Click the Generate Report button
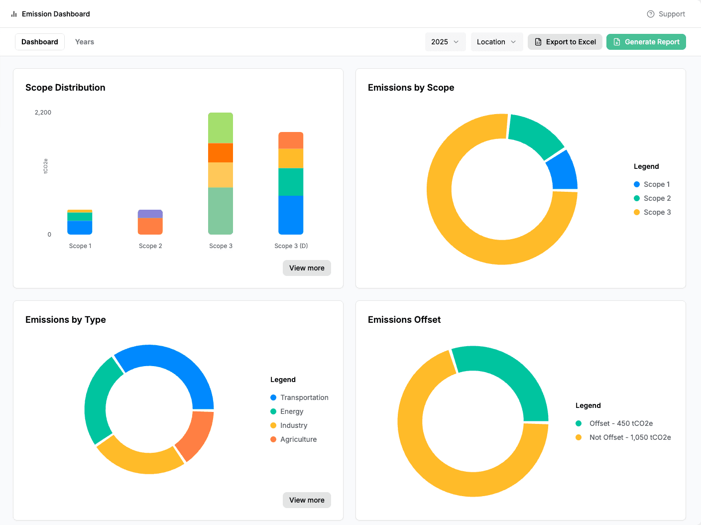This screenshot has width=701, height=525. click(646, 42)
